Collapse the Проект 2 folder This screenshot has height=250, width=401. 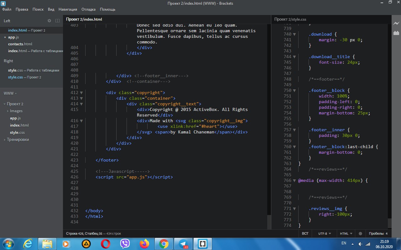tap(5, 104)
